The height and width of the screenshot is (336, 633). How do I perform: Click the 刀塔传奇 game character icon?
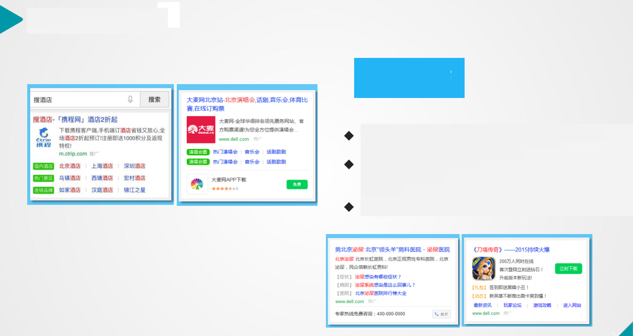483,269
